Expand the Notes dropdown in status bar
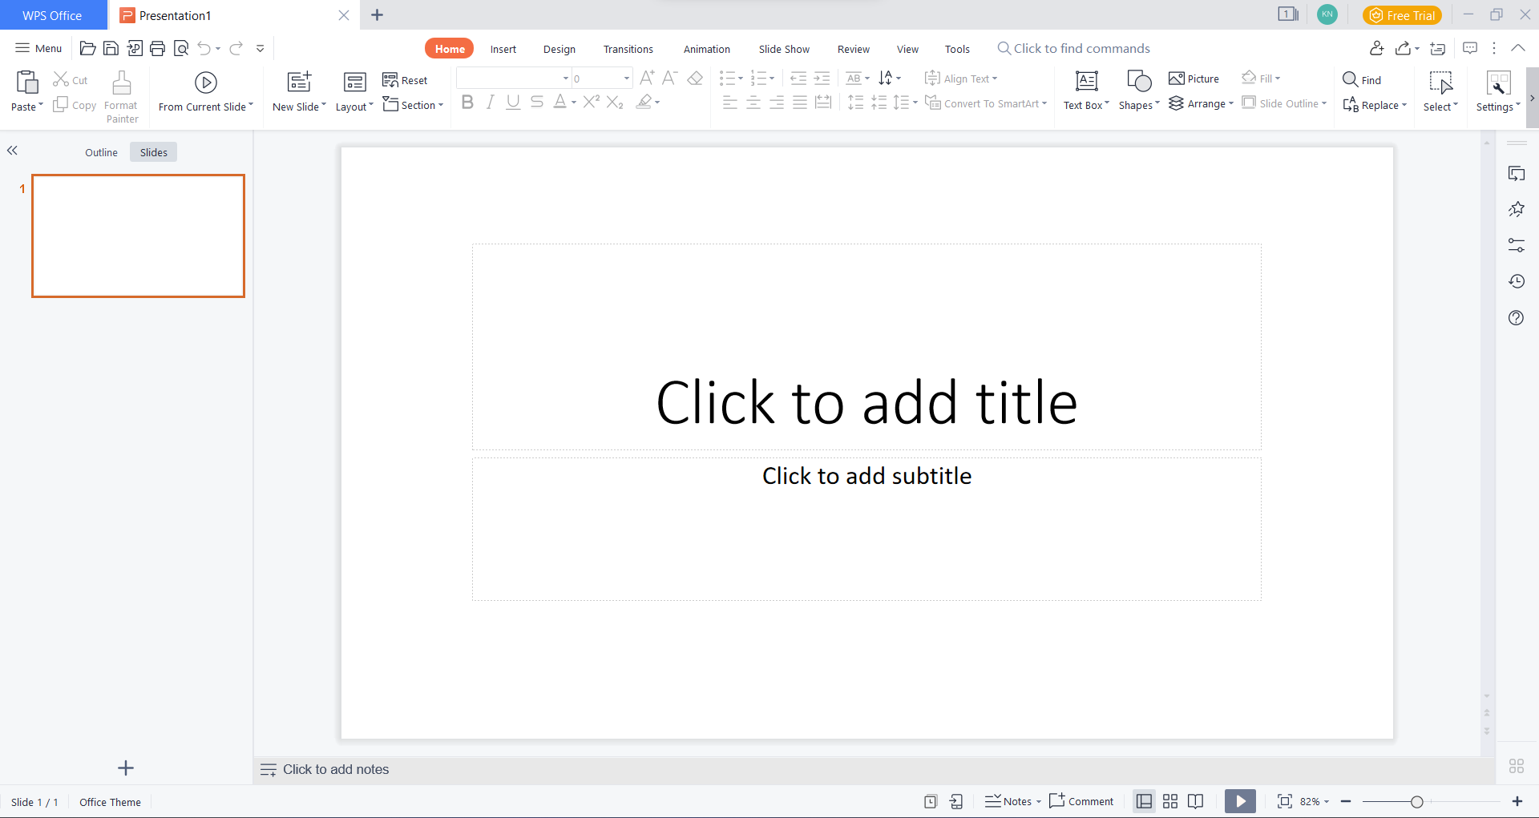1539x818 pixels. pos(1038,801)
